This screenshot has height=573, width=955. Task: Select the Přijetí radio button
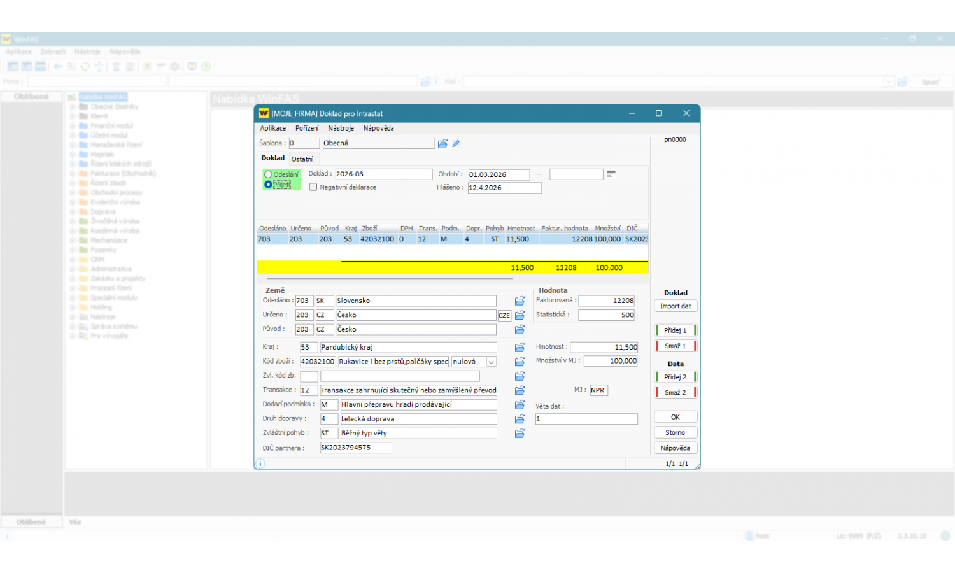269,185
